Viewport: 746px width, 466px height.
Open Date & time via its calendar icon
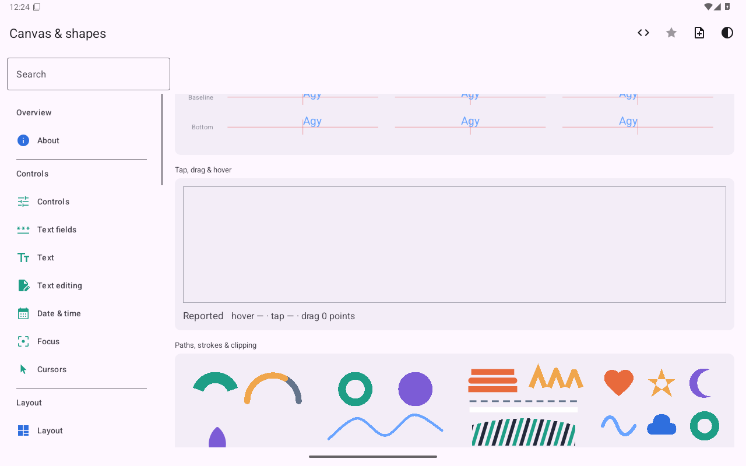click(23, 313)
